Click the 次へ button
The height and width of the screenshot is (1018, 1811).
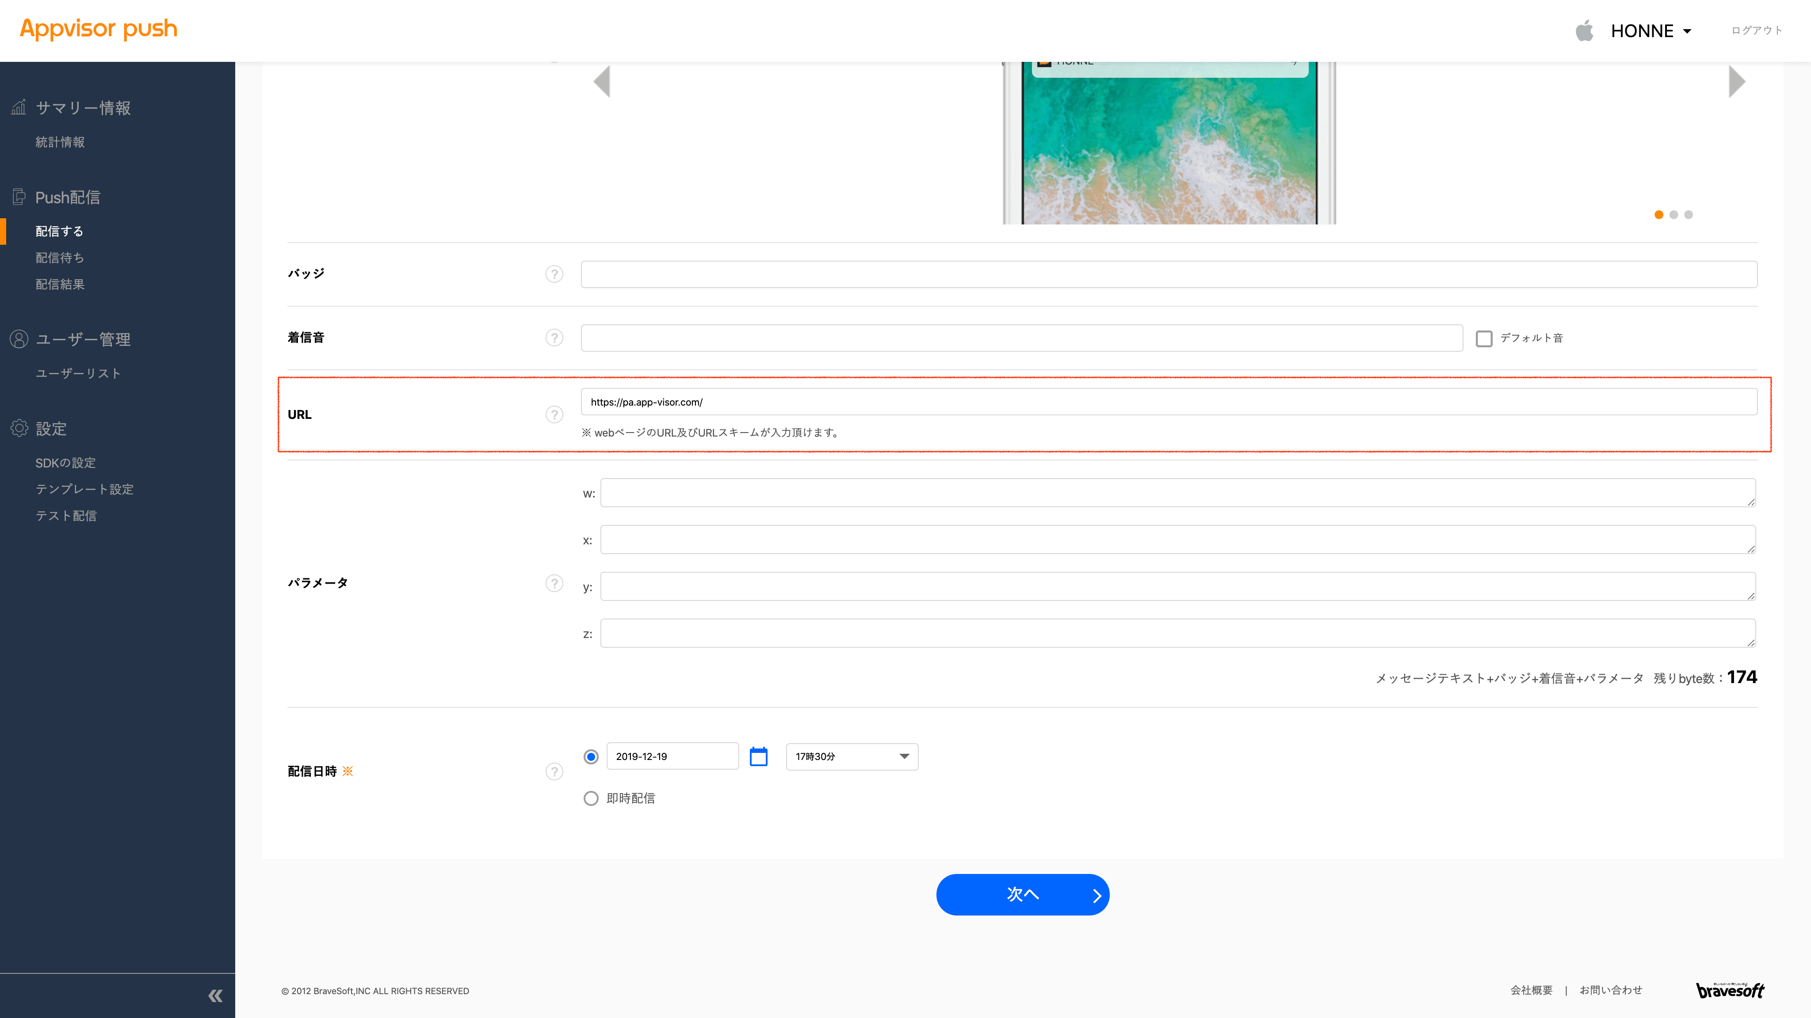[1022, 894]
